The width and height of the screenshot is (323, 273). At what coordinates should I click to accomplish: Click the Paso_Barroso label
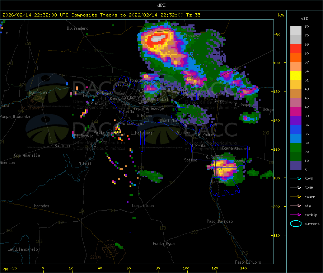coord(220,221)
